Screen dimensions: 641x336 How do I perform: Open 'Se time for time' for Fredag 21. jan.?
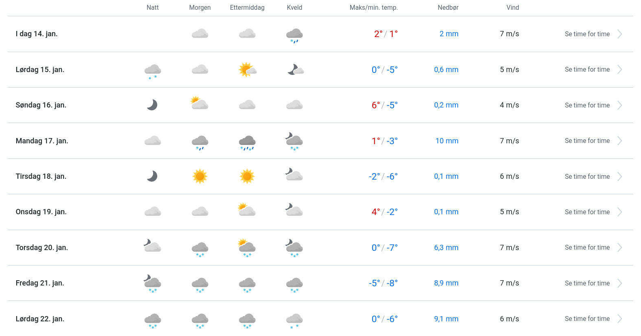pyautogui.click(x=587, y=283)
